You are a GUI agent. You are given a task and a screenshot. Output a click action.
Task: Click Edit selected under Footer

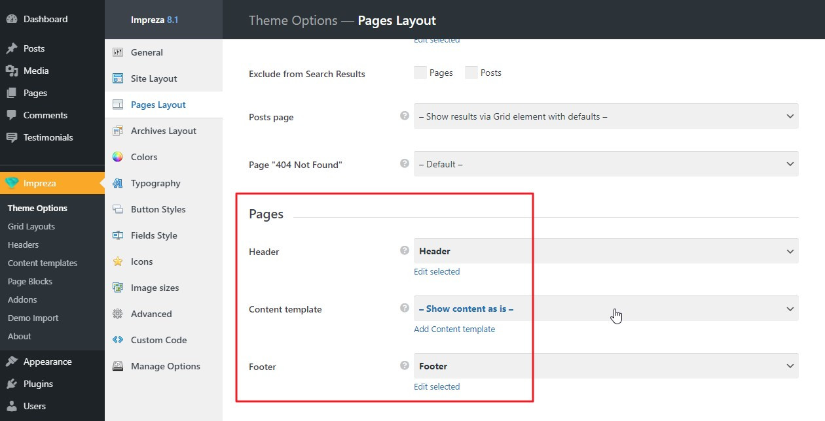click(437, 386)
